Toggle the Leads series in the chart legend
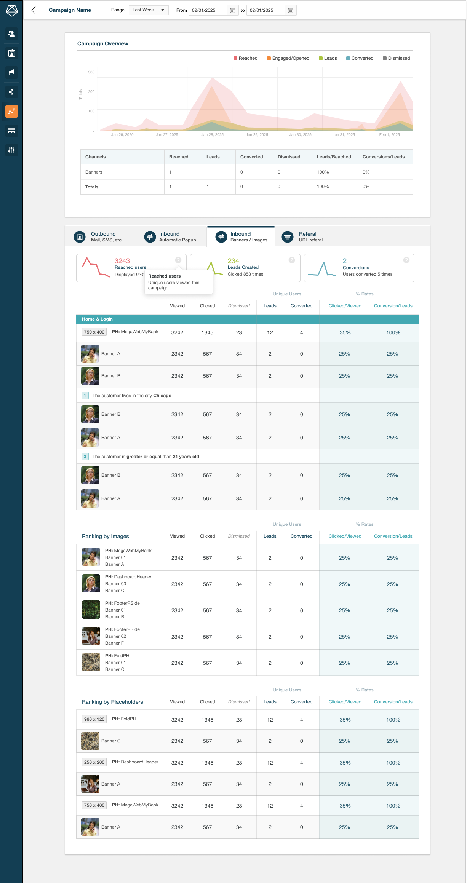Screen dimensions: 467x883 coord(328,58)
